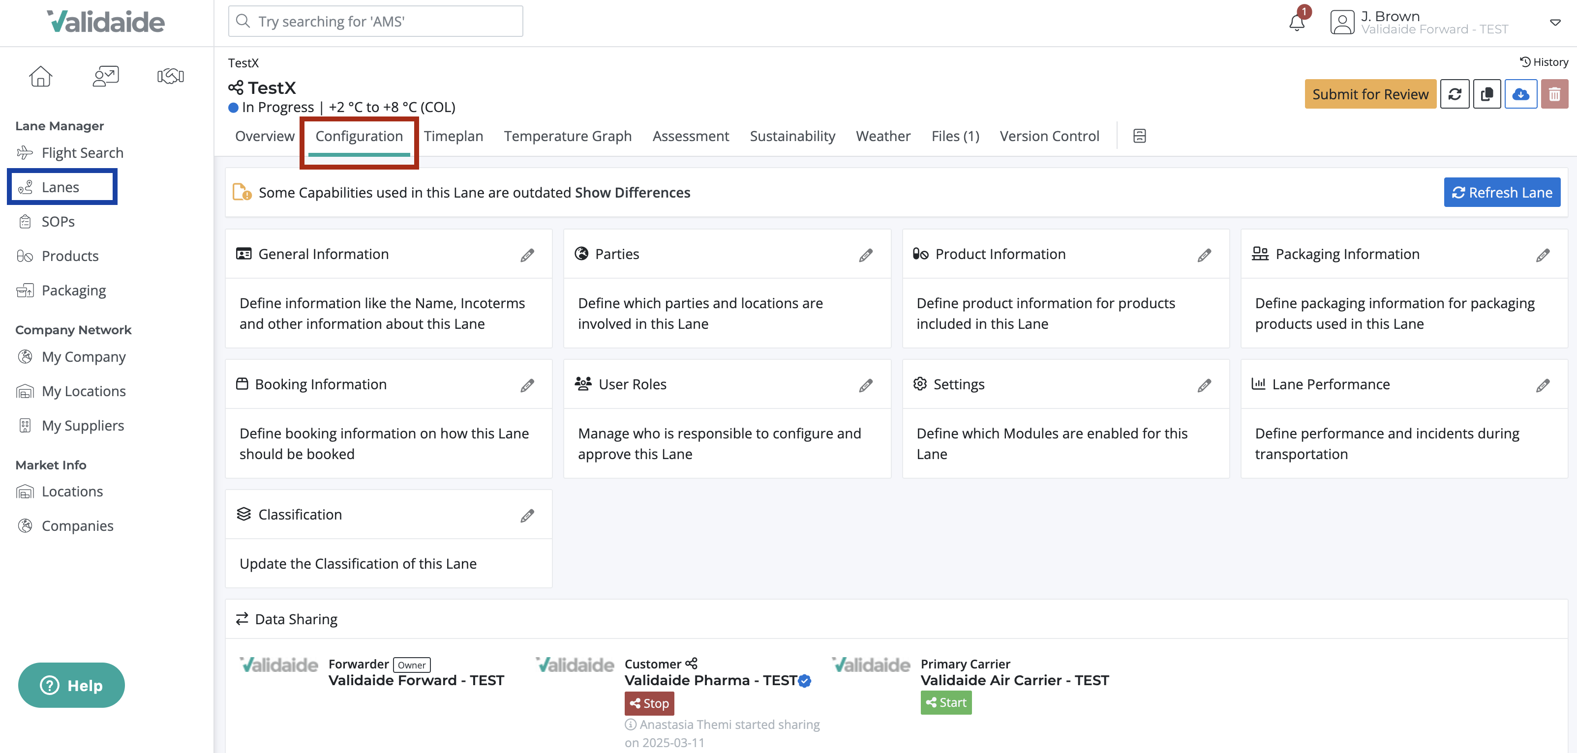The width and height of the screenshot is (1577, 753).
Task: Click the Validaide logo
Action: click(x=106, y=22)
